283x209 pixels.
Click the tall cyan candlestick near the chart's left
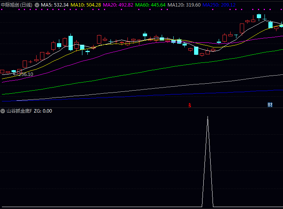[x=70, y=43]
